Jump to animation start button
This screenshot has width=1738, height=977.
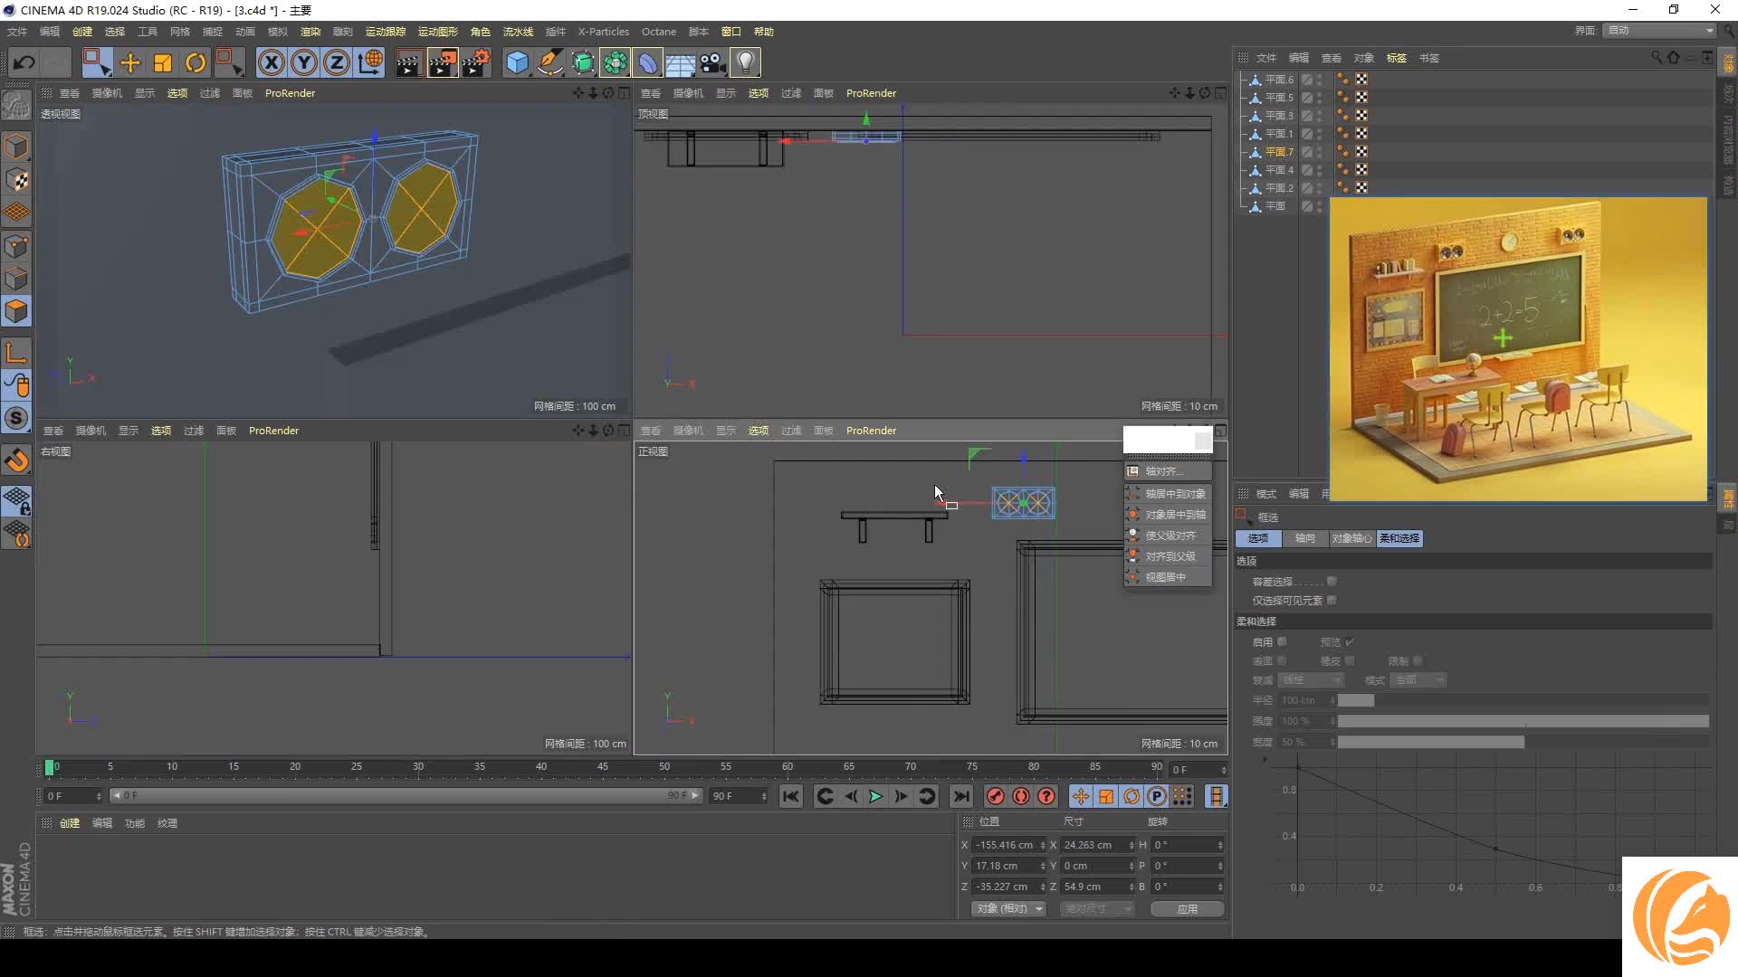[x=790, y=796]
